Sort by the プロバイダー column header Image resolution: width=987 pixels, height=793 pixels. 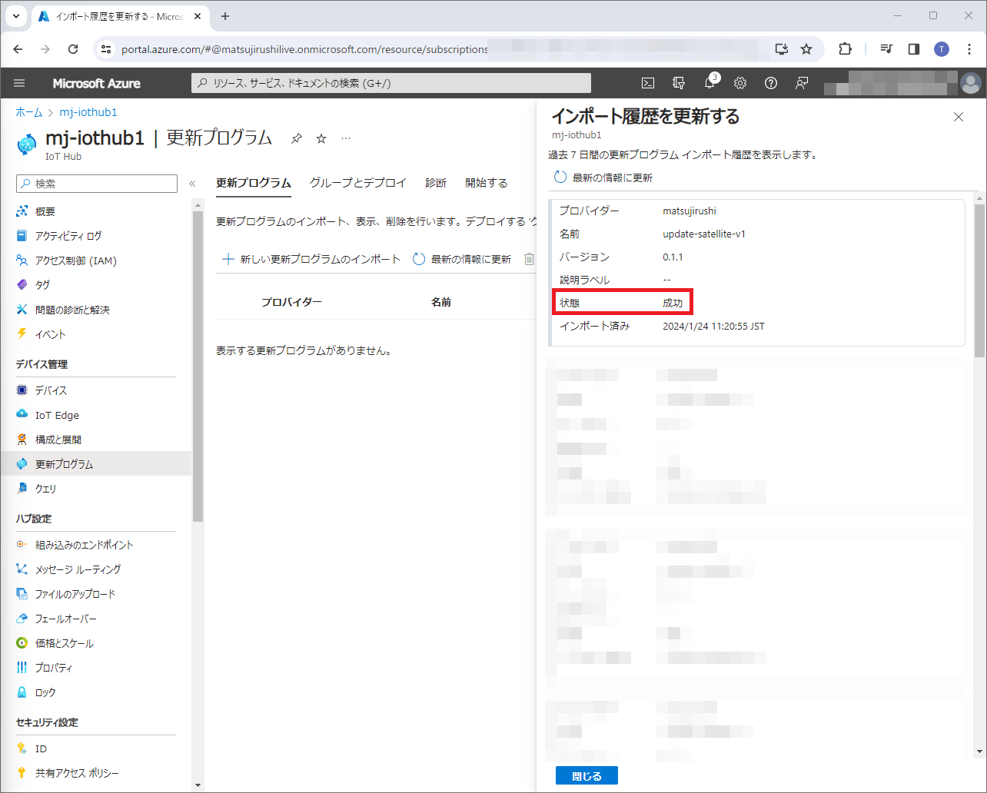click(x=291, y=303)
